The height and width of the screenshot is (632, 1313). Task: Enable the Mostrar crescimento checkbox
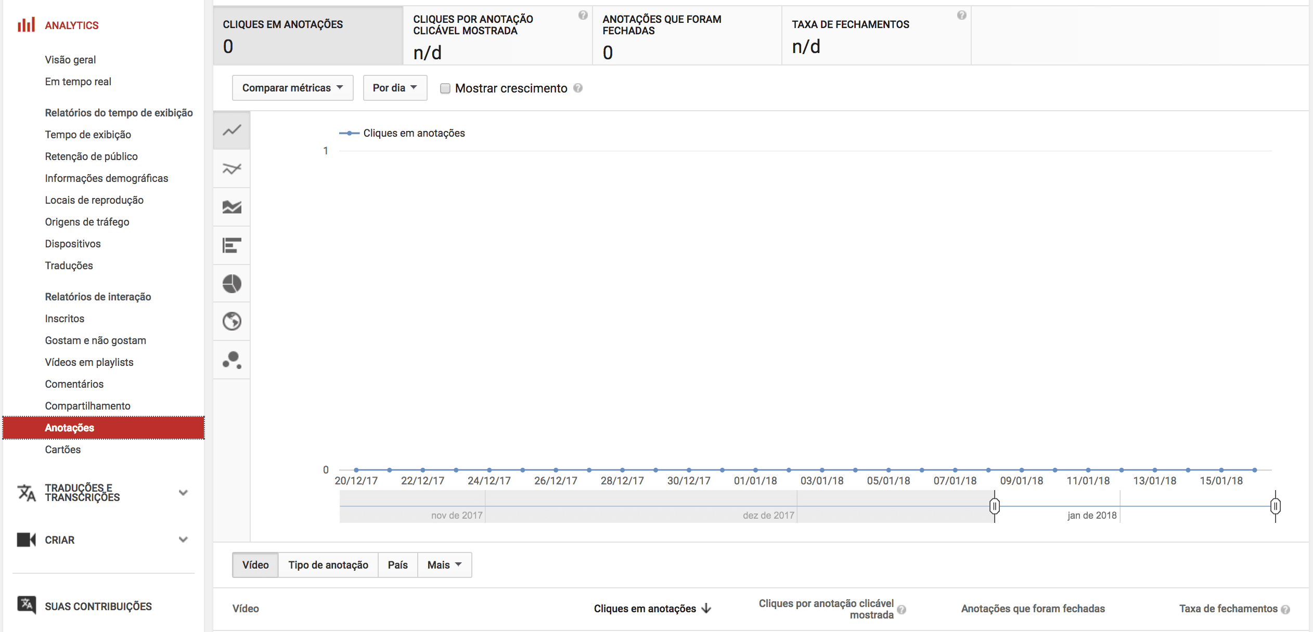(445, 88)
